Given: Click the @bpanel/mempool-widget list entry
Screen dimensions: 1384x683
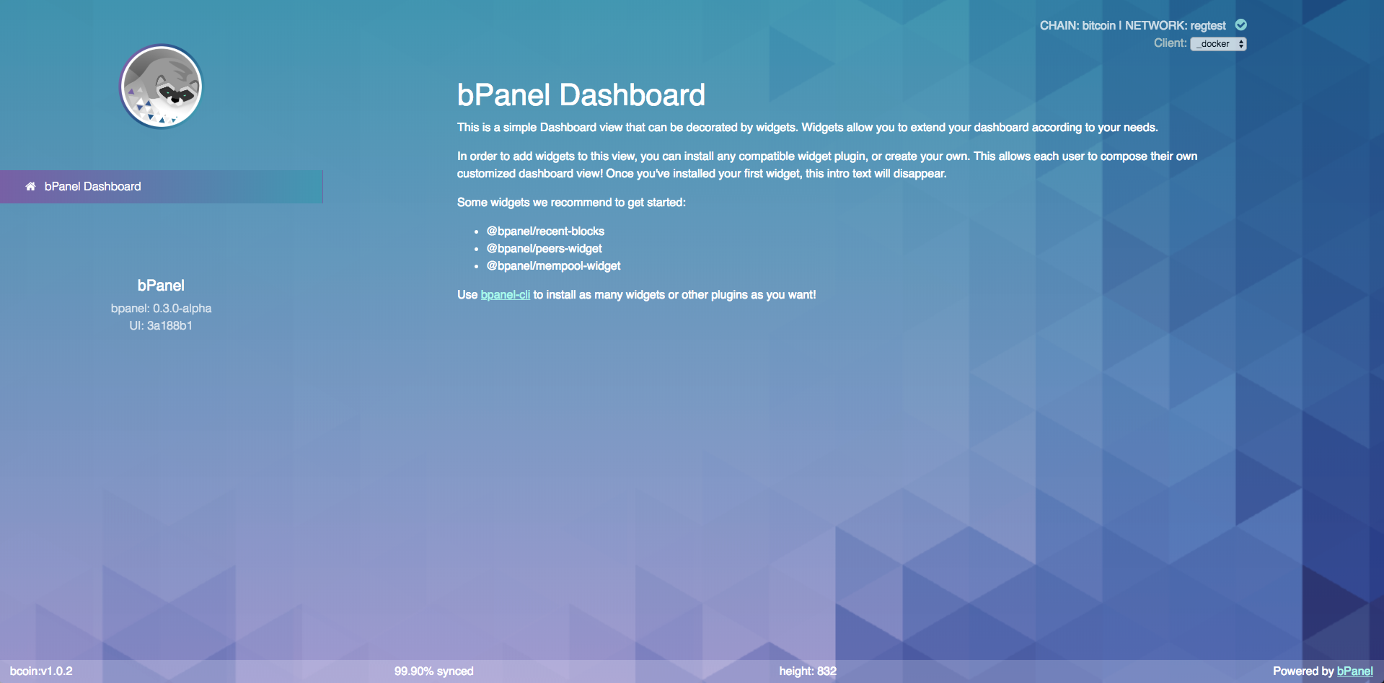Looking at the screenshot, I should (x=553, y=266).
